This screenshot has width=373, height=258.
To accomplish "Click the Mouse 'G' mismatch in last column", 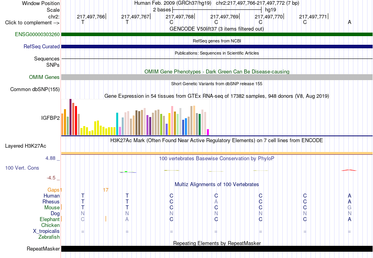I will pos(349,208).
